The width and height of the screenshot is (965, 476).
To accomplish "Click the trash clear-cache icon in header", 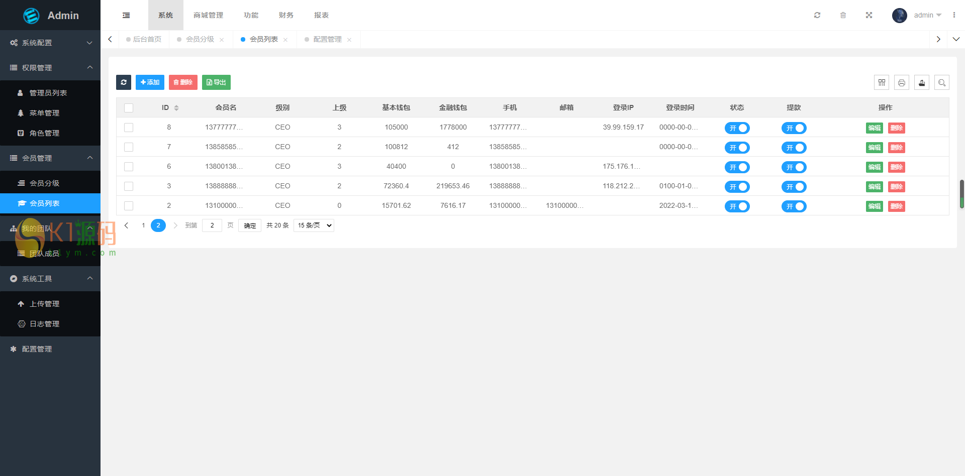I will pos(843,15).
